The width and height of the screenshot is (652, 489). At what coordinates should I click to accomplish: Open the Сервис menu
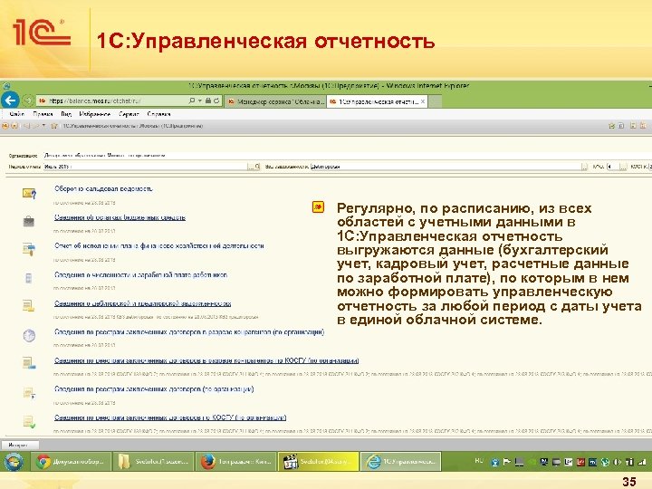129,114
